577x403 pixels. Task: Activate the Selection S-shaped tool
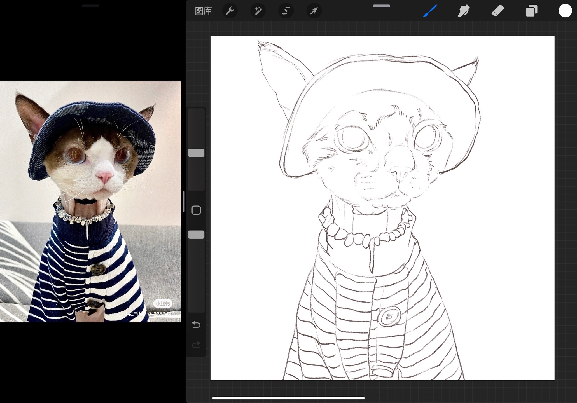pos(286,11)
